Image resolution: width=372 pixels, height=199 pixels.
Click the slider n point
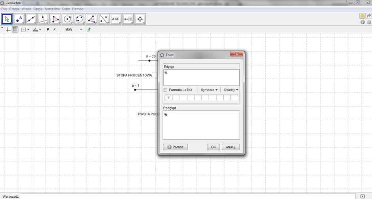pyautogui.click(x=149, y=61)
